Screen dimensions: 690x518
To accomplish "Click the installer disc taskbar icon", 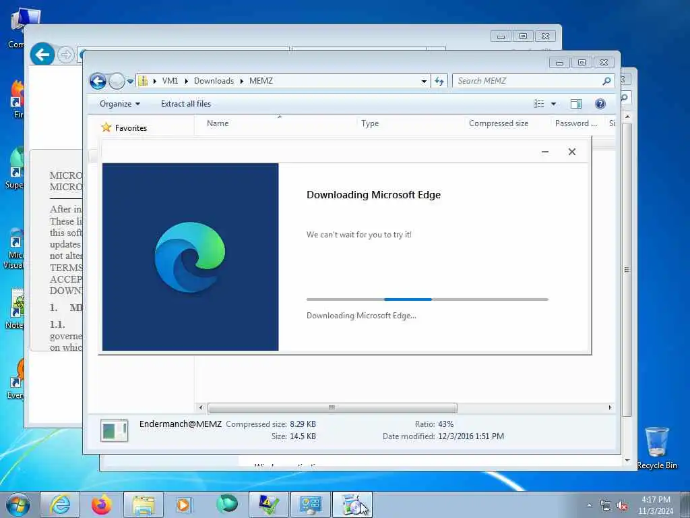I will pos(352,505).
